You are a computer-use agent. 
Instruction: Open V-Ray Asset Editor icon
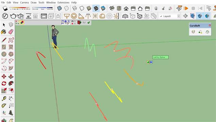[5, 16]
